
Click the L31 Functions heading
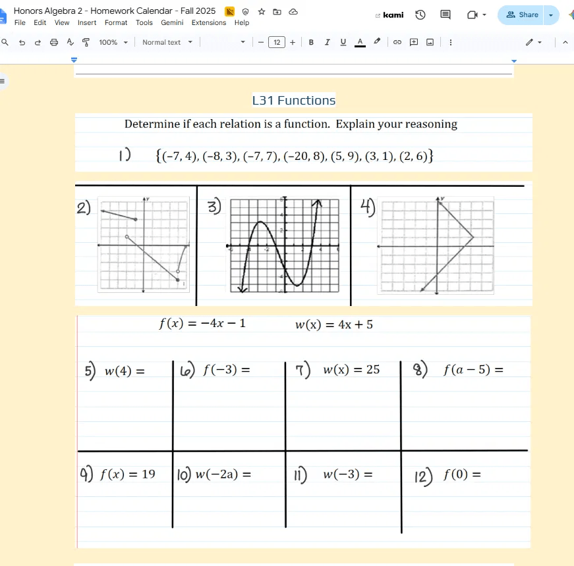coord(293,100)
